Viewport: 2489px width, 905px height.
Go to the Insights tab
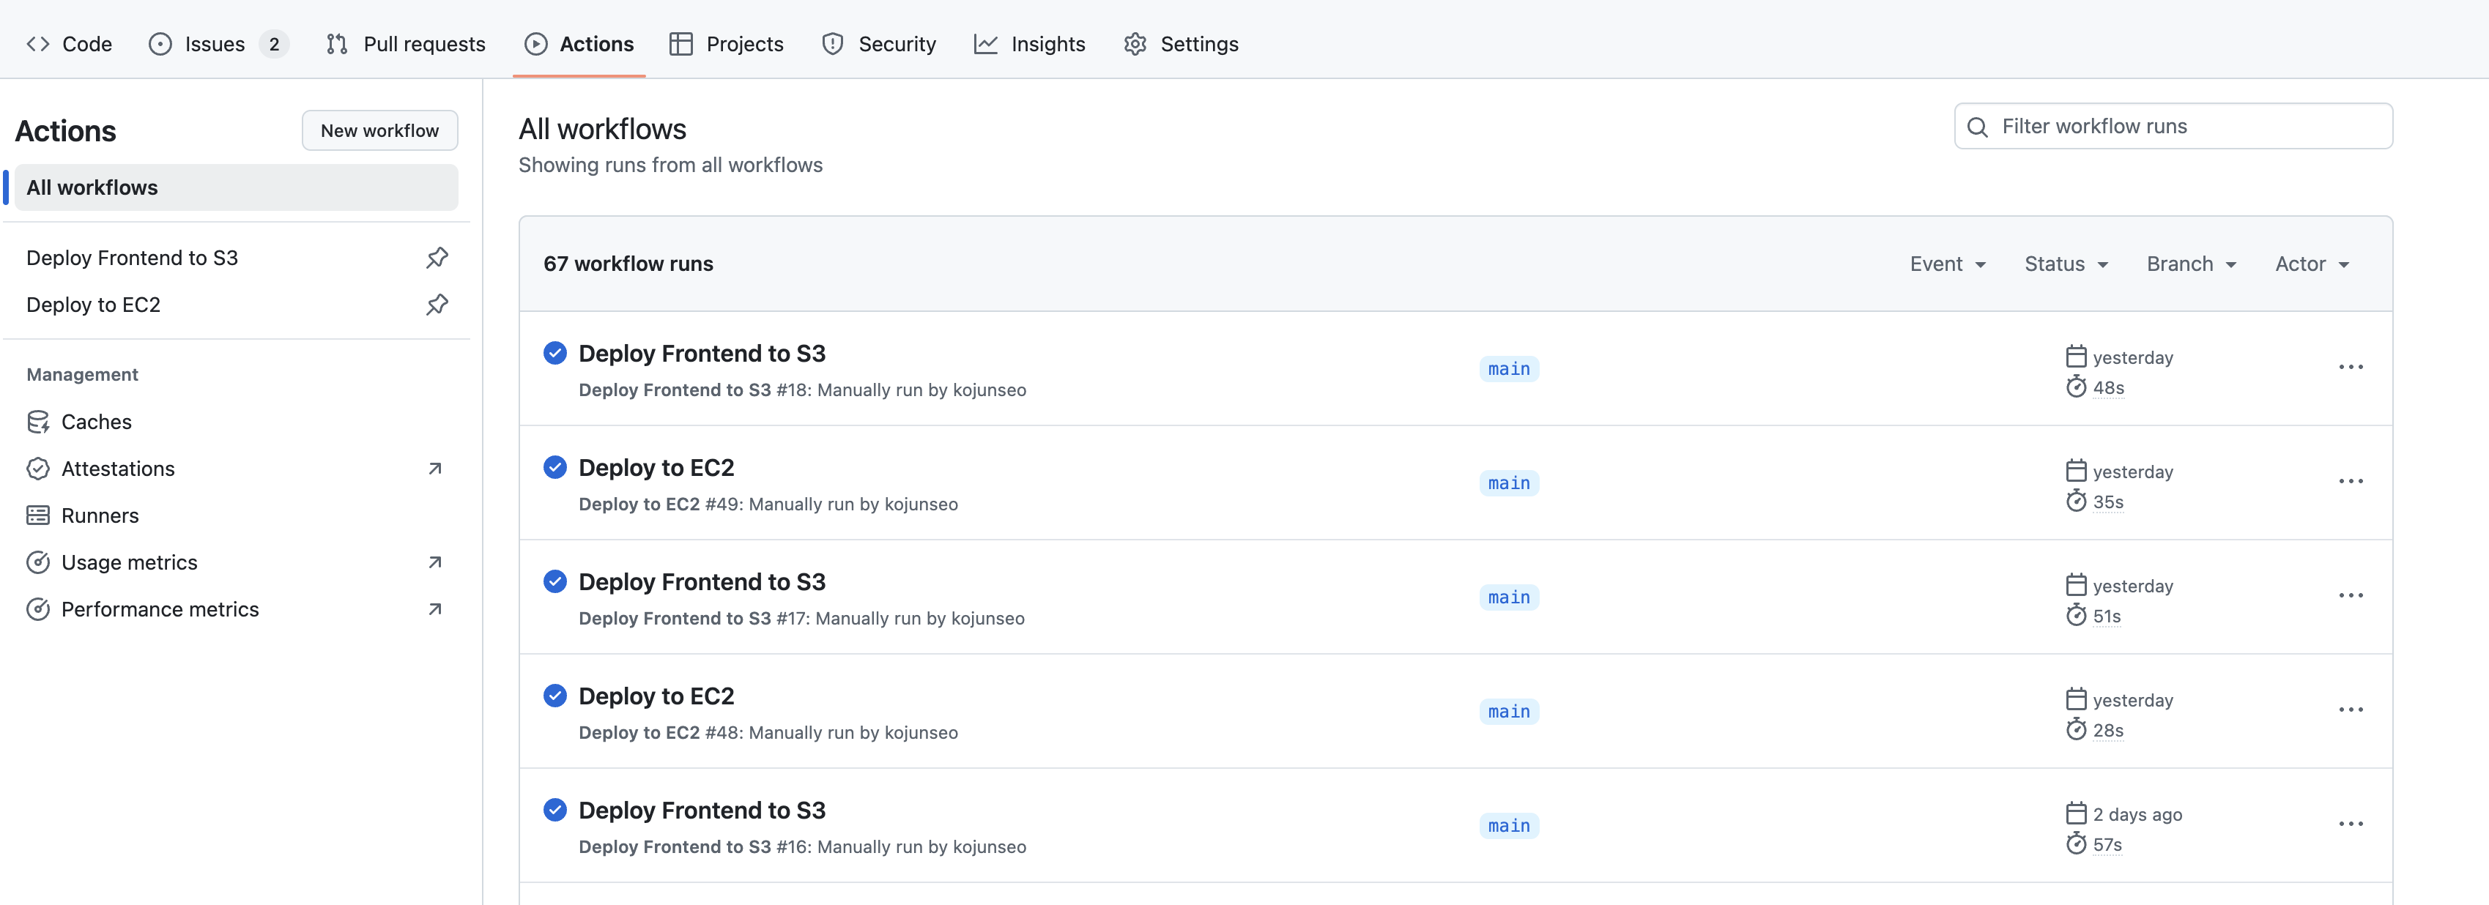pyautogui.click(x=1030, y=45)
